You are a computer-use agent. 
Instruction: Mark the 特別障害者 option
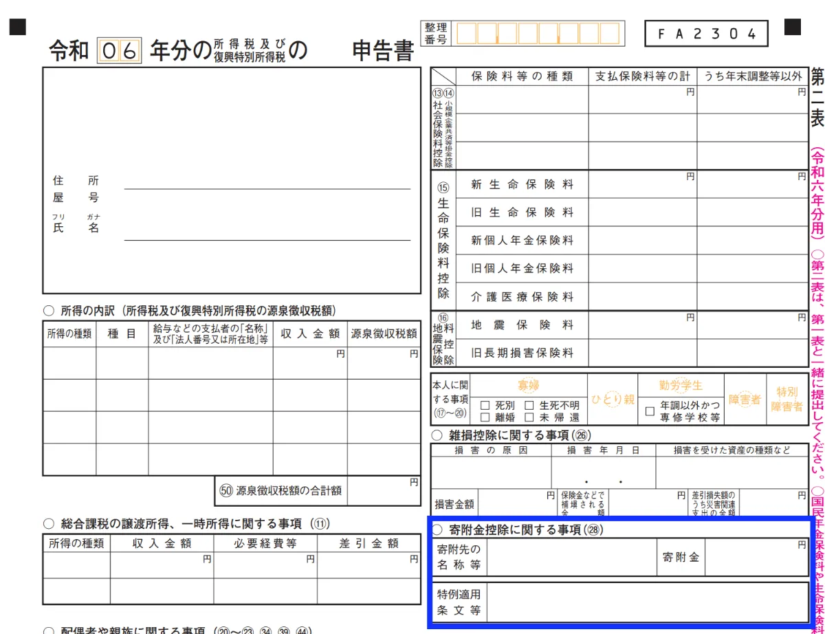pos(787,399)
